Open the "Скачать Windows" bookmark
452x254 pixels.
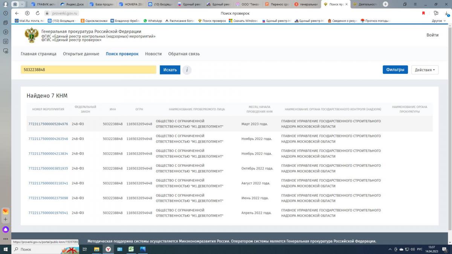tap(243, 21)
